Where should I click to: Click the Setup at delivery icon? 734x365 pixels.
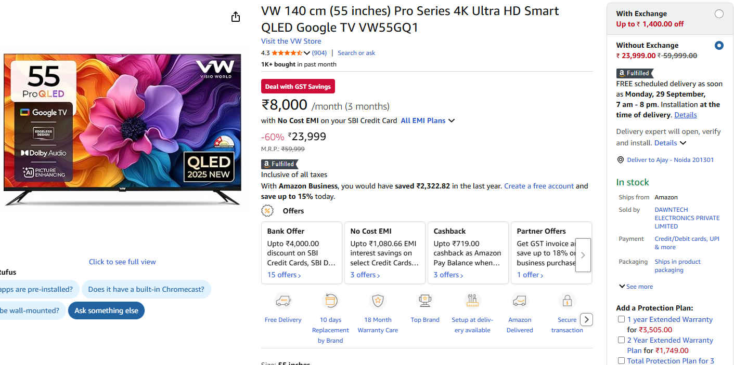coord(472,301)
